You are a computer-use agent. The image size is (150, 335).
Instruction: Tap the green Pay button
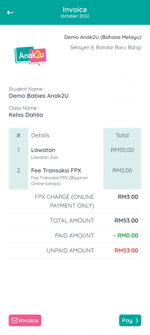click(x=130, y=320)
